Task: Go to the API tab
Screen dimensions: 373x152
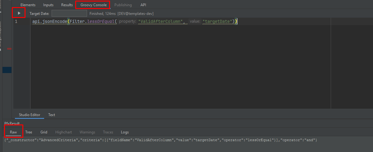Action: 143,5
